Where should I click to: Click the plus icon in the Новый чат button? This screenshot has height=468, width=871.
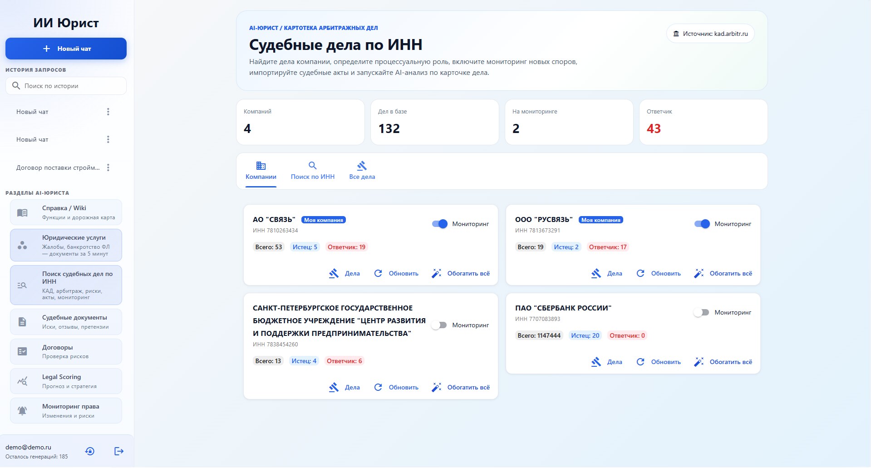click(46, 49)
